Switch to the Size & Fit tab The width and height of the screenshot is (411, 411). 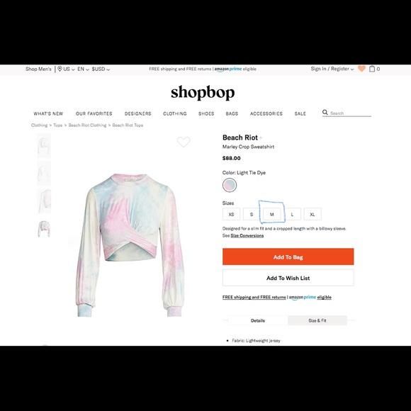pyautogui.click(x=317, y=320)
